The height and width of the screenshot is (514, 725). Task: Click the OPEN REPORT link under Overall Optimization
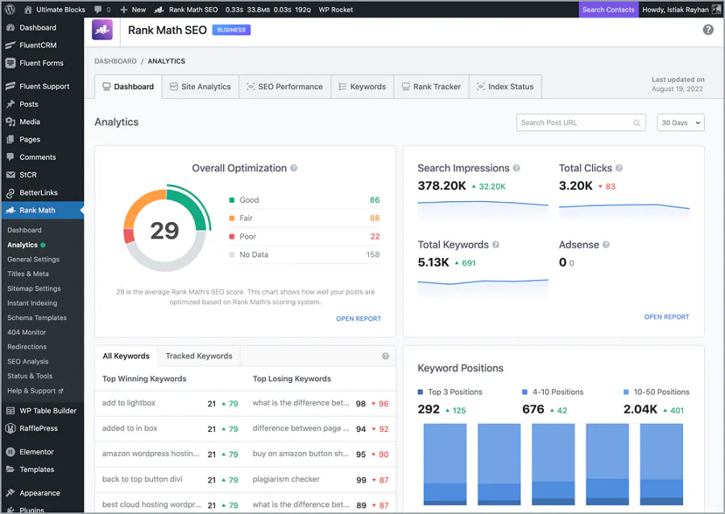pos(358,319)
